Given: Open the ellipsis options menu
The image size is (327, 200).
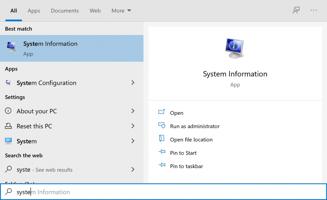Looking at the screenshot, I should click(x=313, y=10).
